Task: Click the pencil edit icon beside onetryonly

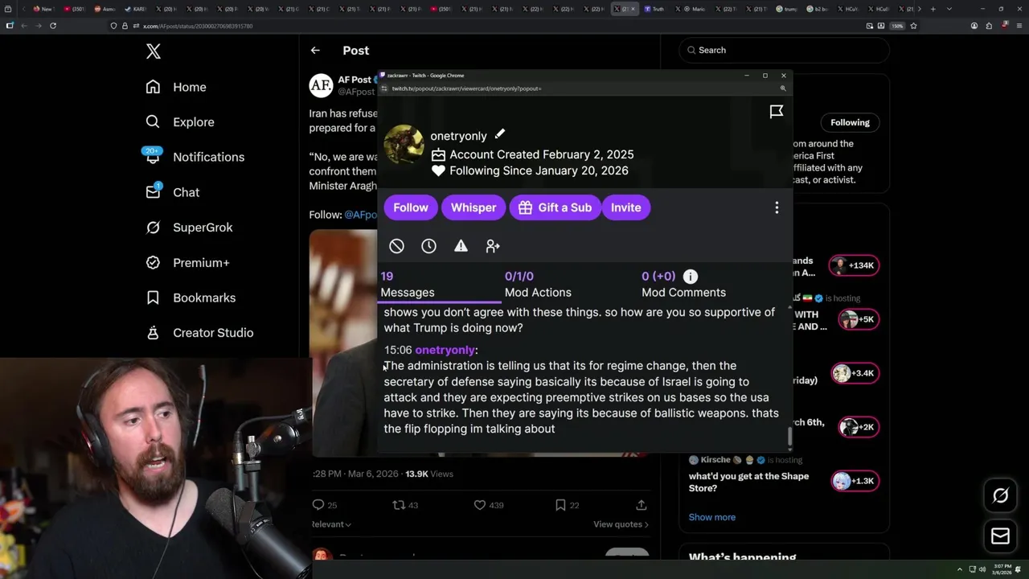Action: pos(500,134)
